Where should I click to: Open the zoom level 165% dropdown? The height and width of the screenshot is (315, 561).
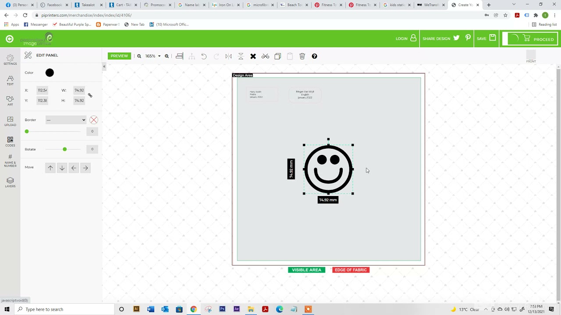click(153, 56)
